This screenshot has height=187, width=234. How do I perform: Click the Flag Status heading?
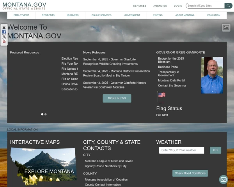pos(169,108)
